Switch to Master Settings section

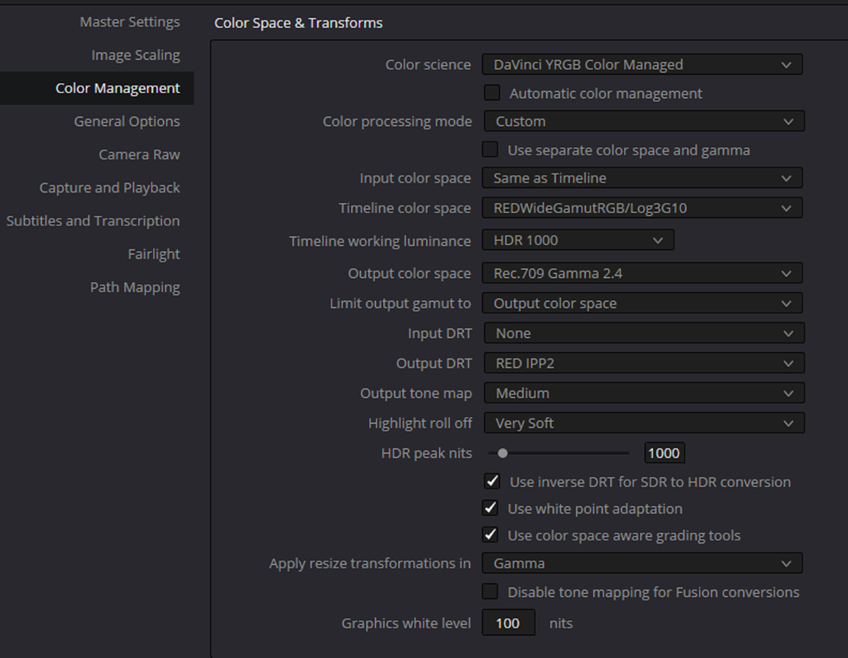[130, 21]
